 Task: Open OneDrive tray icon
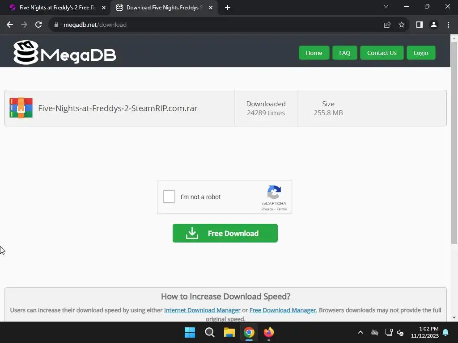click(x=375, y=332)
